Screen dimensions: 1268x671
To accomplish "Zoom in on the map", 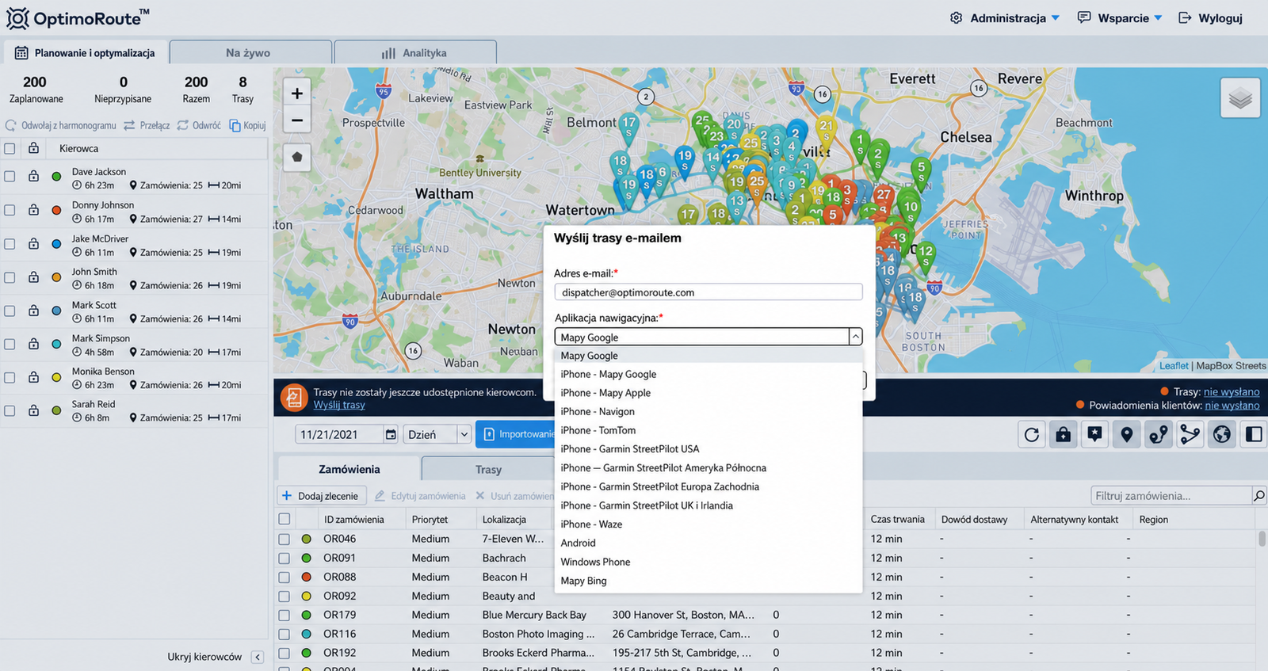I will coord(297,93).
